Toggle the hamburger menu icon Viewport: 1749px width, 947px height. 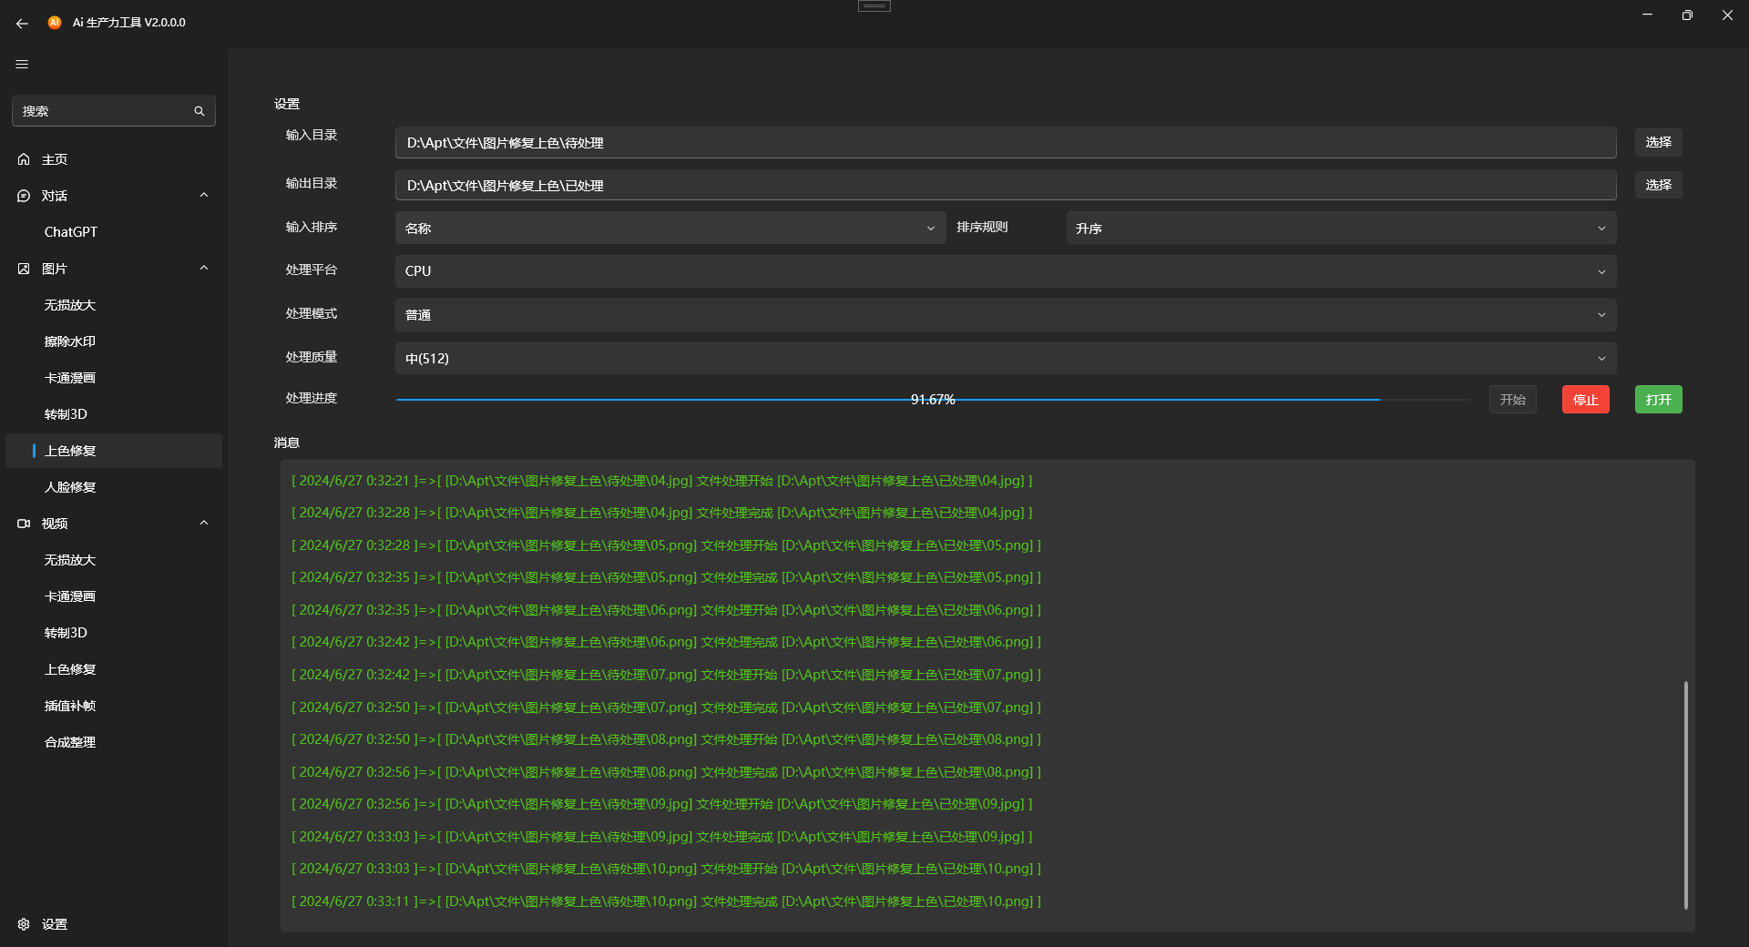pyautogui.click(x=22, y=65)
